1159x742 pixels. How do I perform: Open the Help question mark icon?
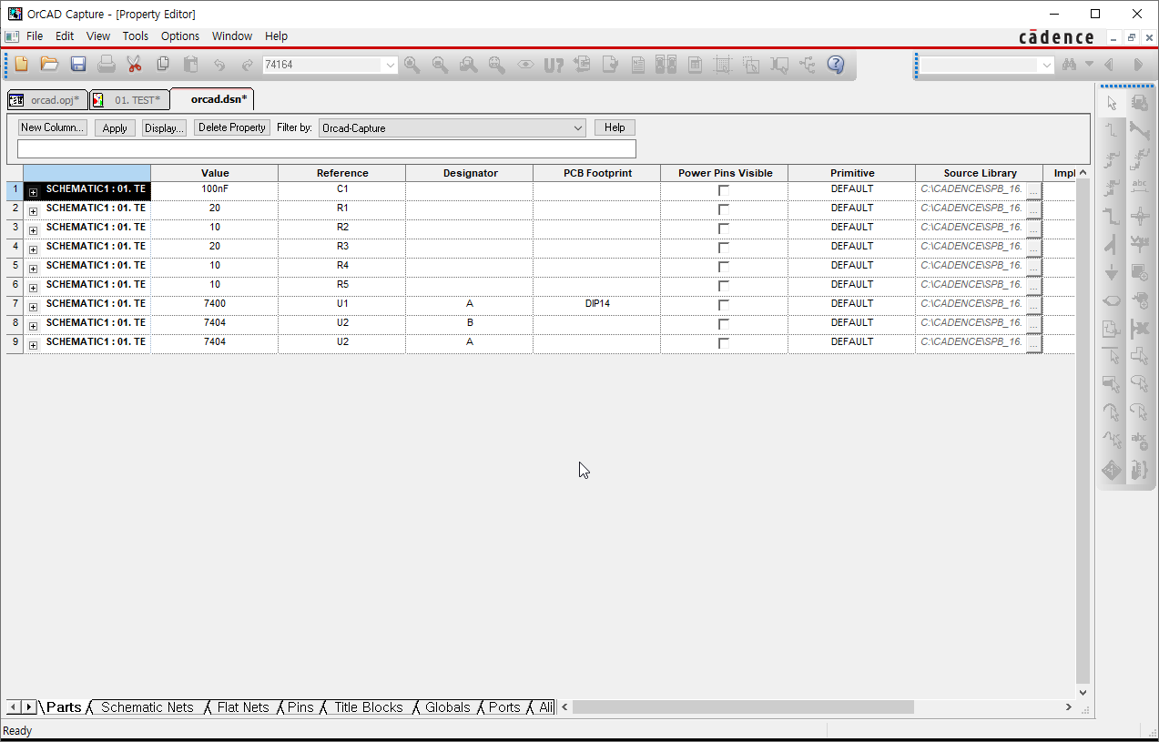coord(836,65)
